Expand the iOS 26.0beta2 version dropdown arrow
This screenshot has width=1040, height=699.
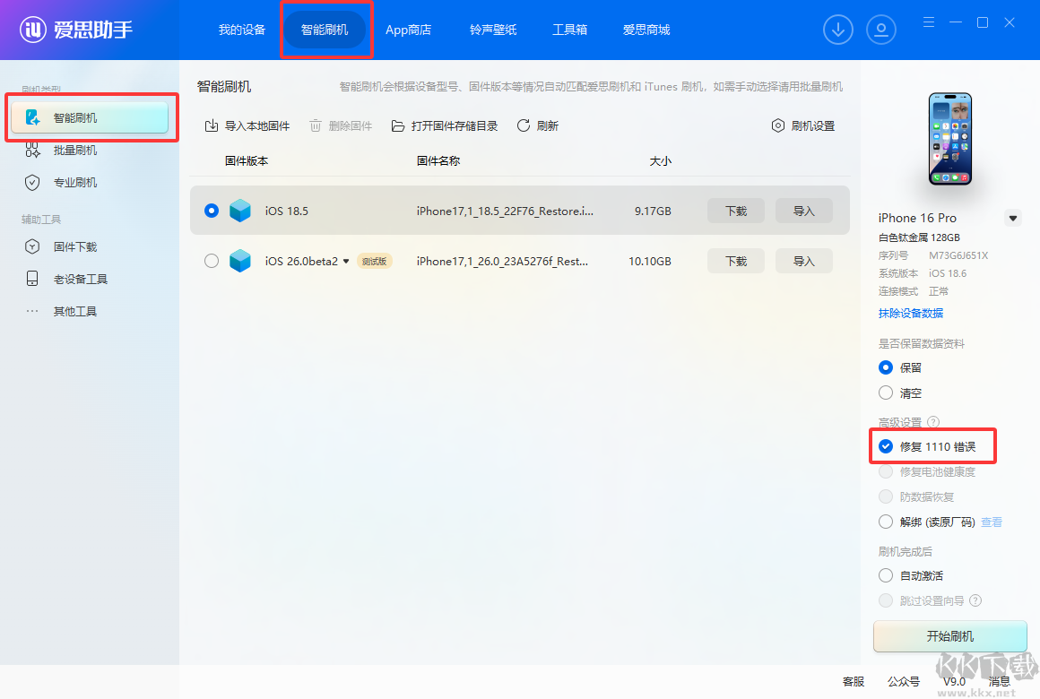pyautogui.click(x=345, y=262)
